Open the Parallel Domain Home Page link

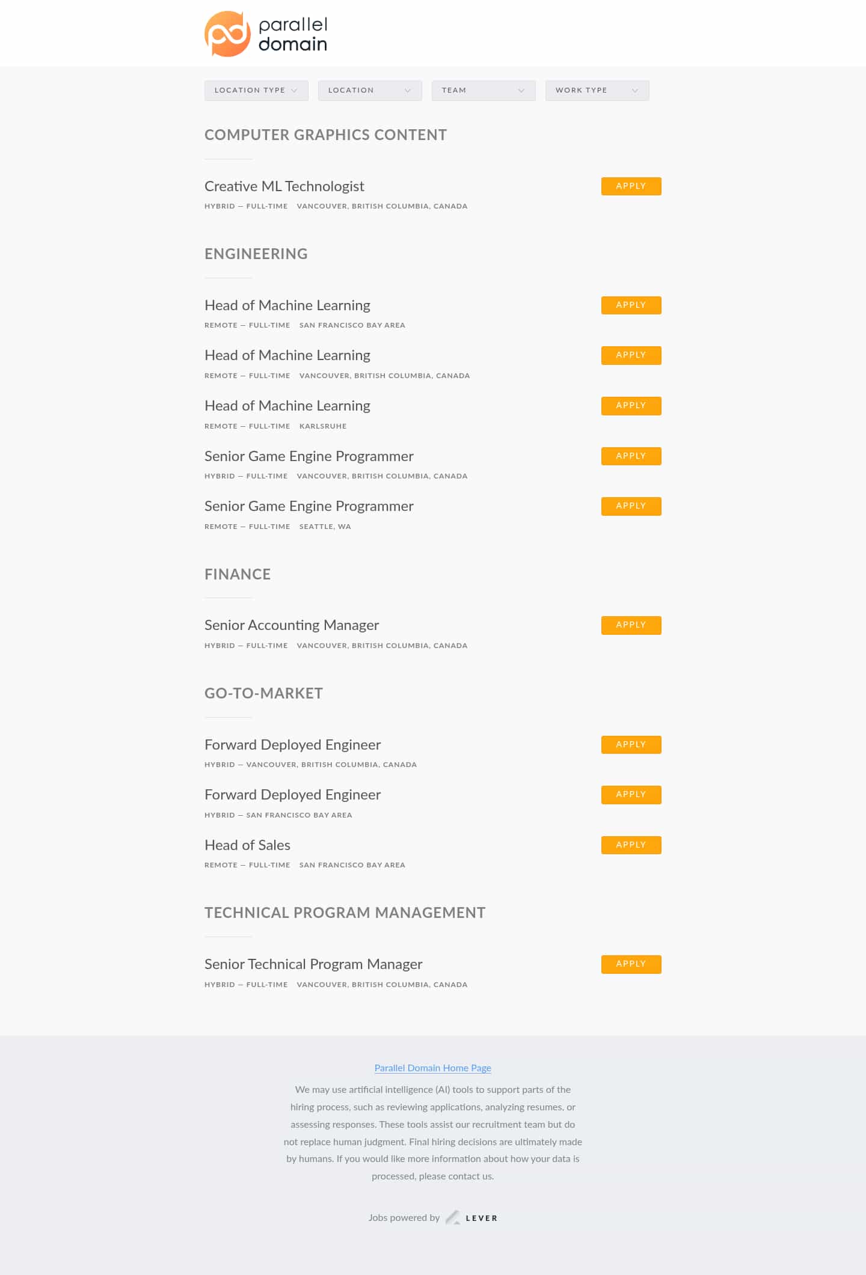pyautogui.click(x=433, y=1068)
